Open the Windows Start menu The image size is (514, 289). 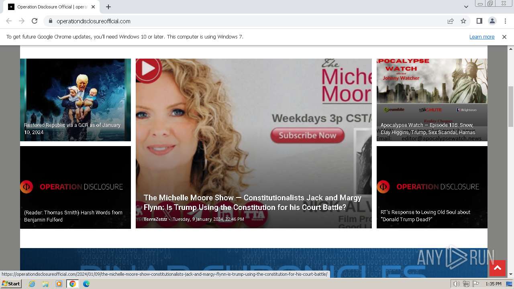click(11, 284)
